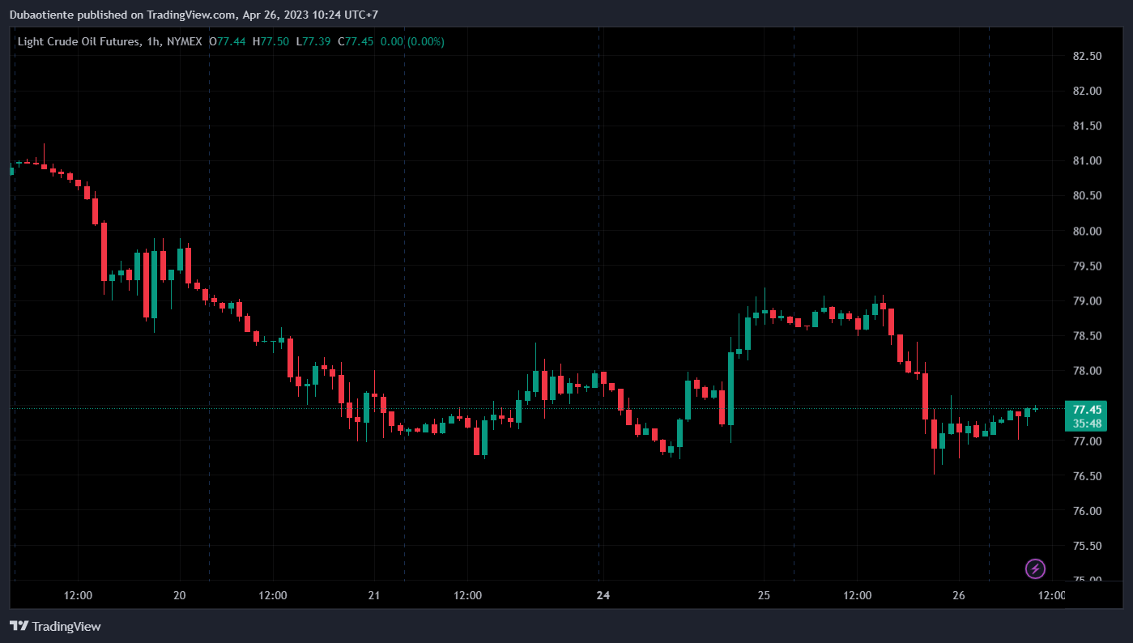The height and width of the screenshot is (643, 1133).
Task: Select date 26 on the time axis
Action: [959, 595]
